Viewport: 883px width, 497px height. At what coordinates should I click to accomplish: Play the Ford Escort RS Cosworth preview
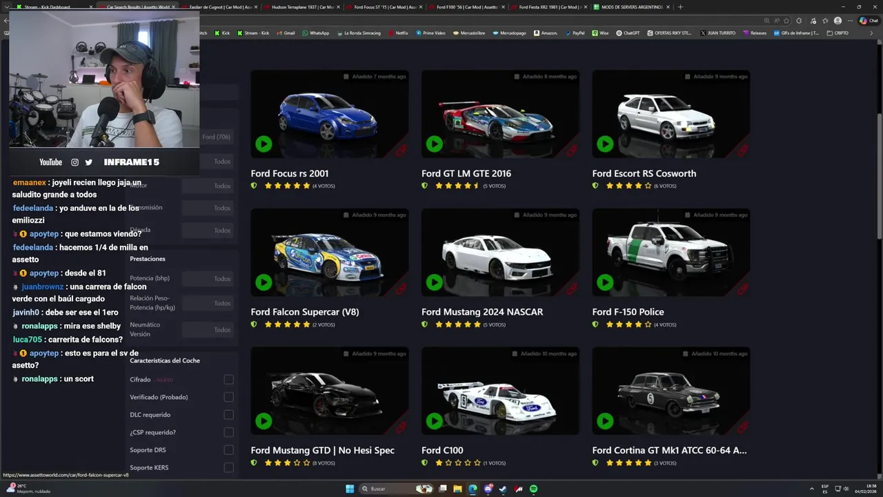[605, 144]
